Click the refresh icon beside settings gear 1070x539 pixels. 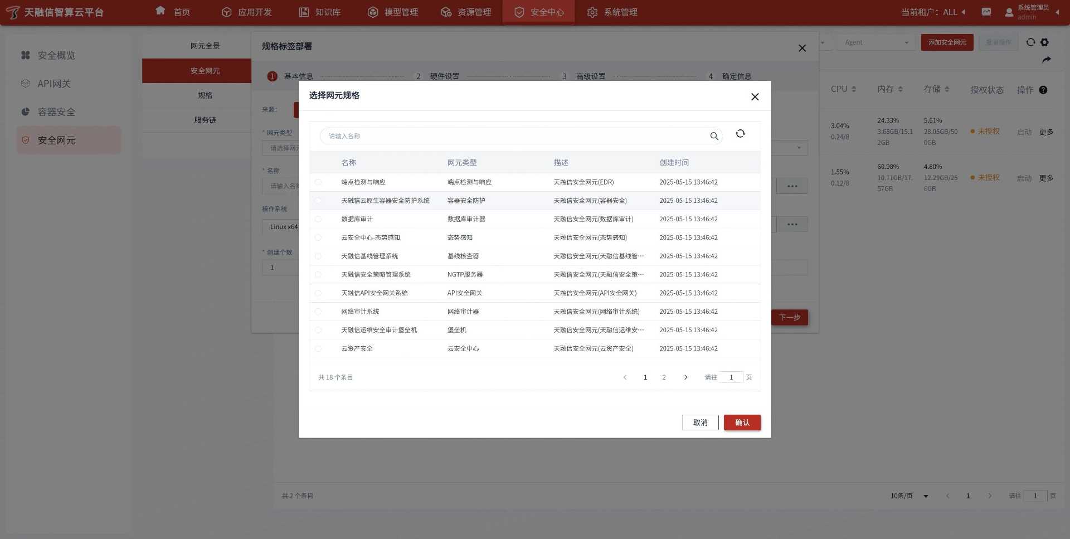(1030, 42)
